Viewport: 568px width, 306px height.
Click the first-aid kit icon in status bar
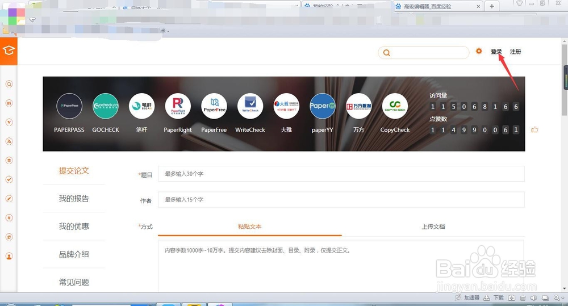click(512, 297)
